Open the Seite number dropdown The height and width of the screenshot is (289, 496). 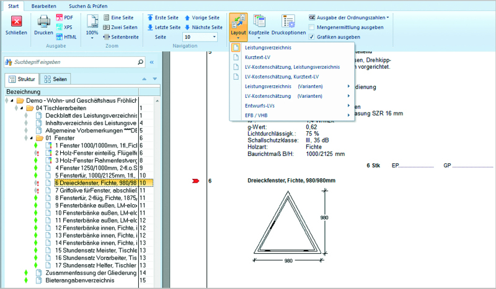pos(214,37)
